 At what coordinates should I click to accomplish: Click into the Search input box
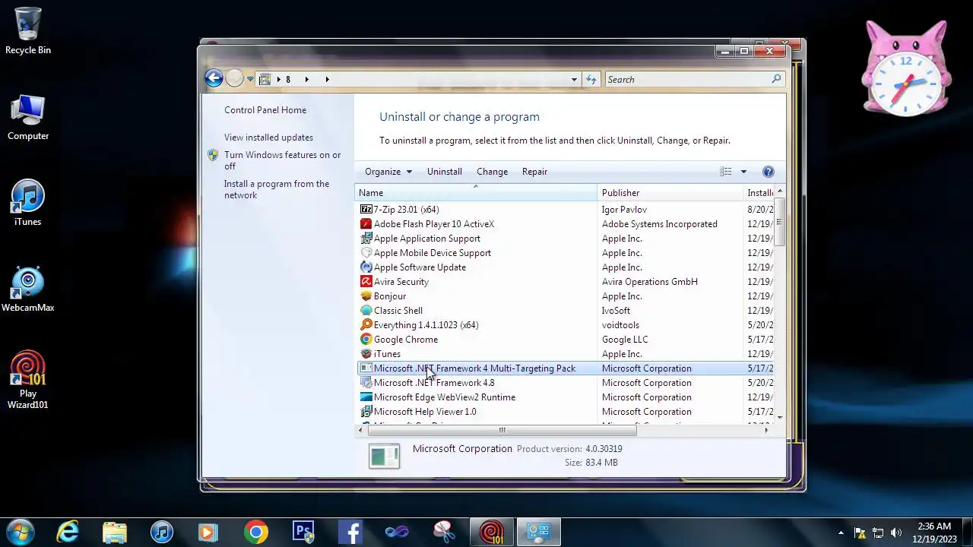point(687,79)
